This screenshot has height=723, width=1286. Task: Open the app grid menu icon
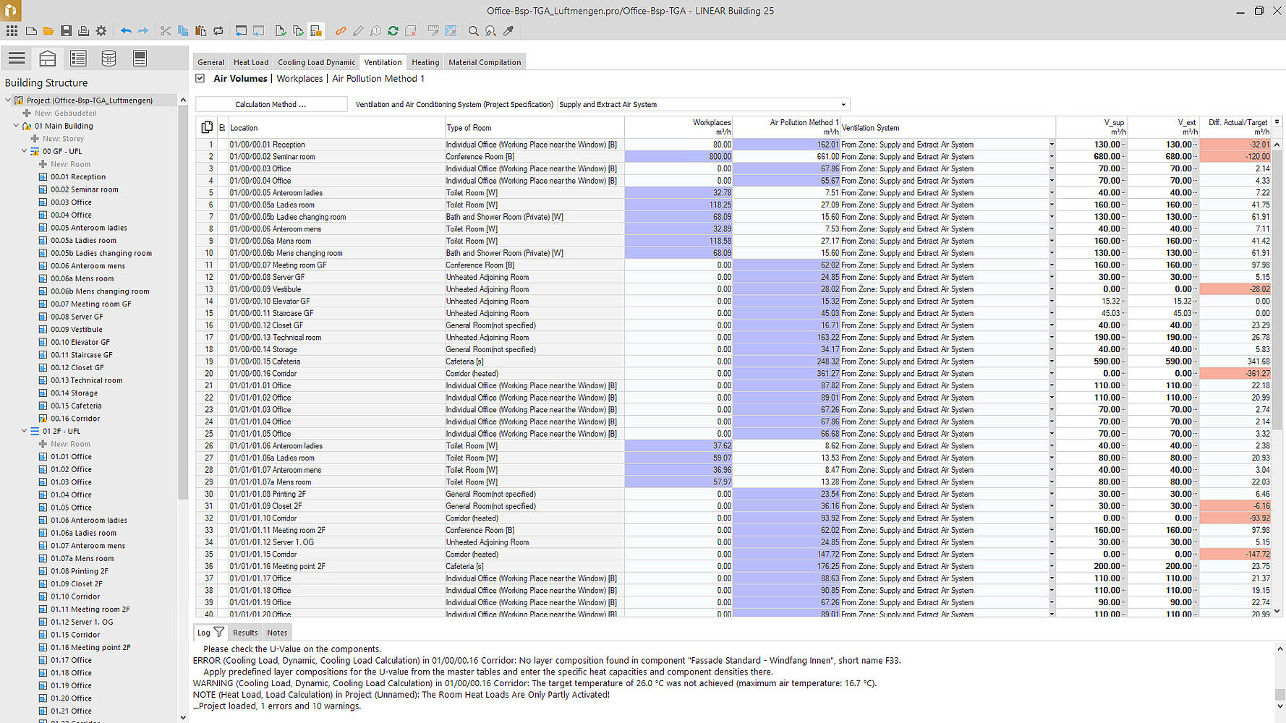[12, 31]
